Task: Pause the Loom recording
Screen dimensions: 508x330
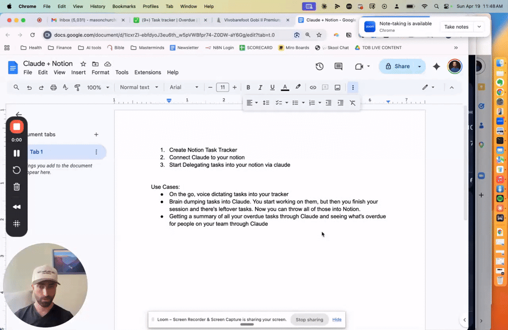Action: coord(17,153)
